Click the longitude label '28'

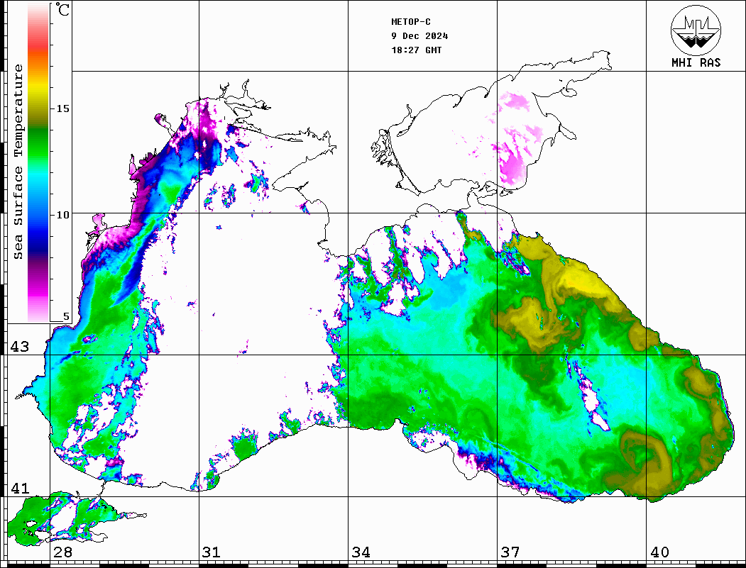[x=62, y=552]
